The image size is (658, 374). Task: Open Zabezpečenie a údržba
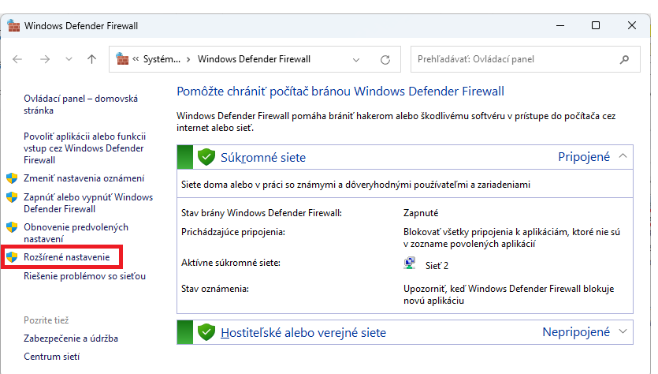[x=71, y=338]
